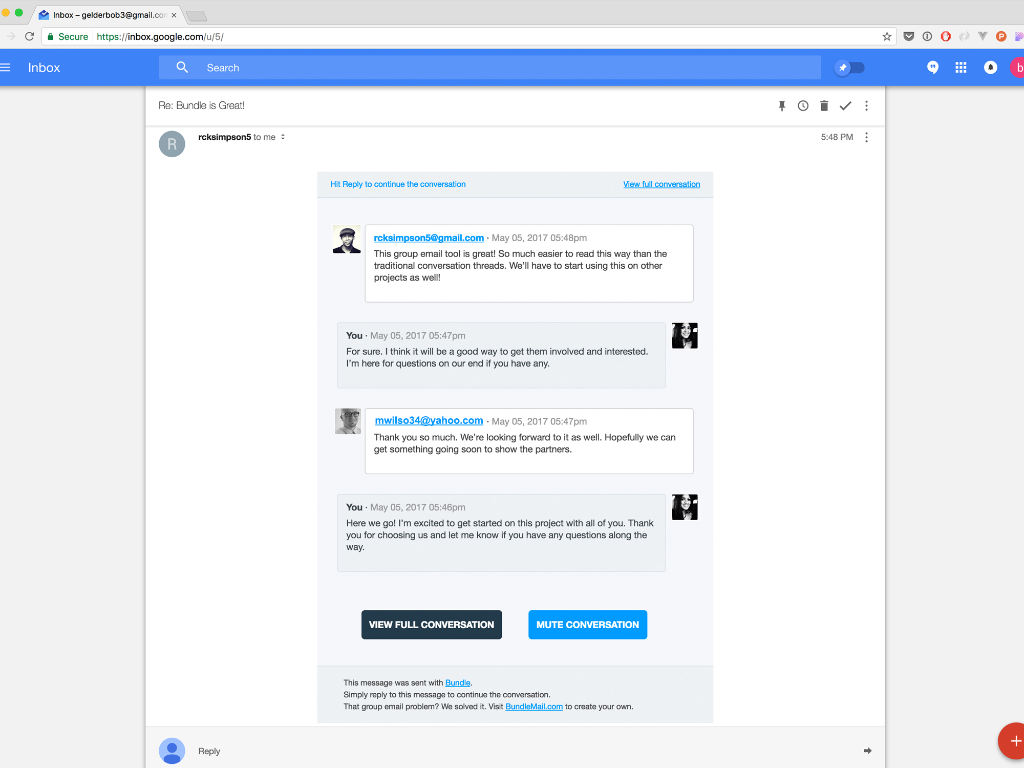Open the Hangouts chat icon
Image resolution: width=1024 pixels, height=768 pixels.
(x=933, y=68)
